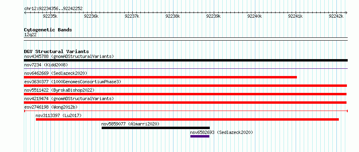359x152 pixels.
Task: Click label nsv5511422 (ByrskaBishop2022)
Action: click(59, 90)
